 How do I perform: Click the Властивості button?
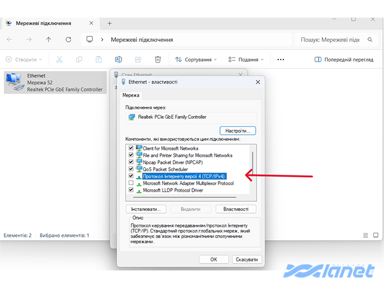[x=235, y=209]
